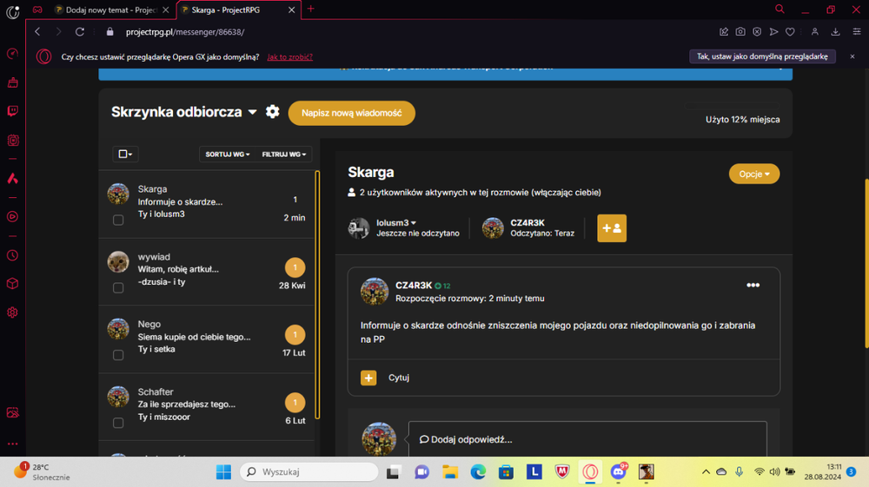Click the plus multiquote icon
This screenshot has height=487, width=869.
pyautogui.click(x=368, y=378)
